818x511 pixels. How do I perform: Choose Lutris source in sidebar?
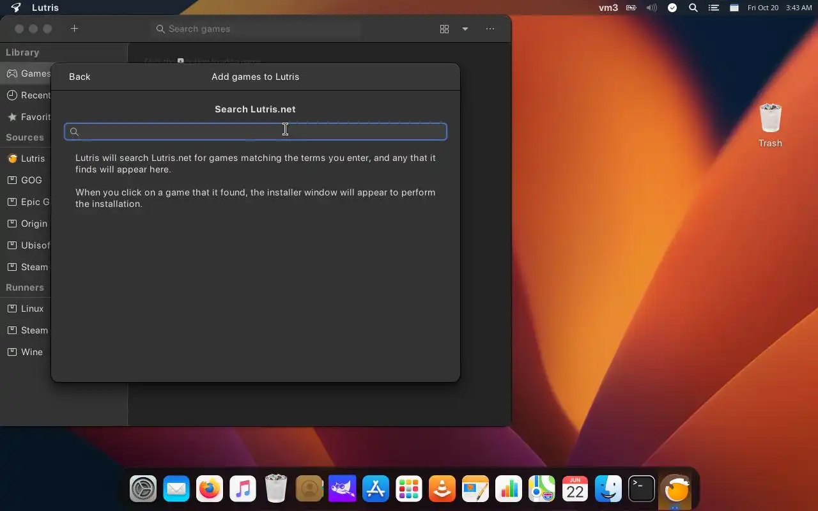pyautogui.click(x=26, y=158)
